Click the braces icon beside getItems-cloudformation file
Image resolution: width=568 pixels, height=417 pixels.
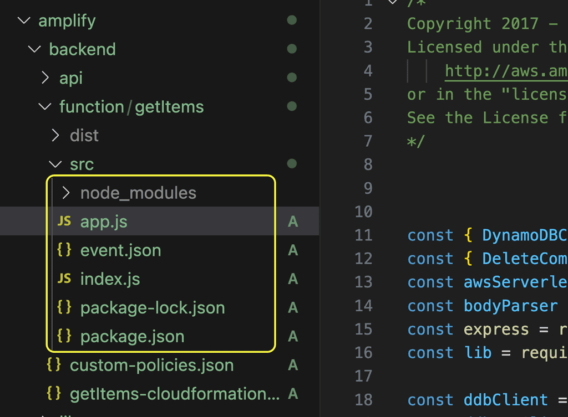[x=54, y=394]
